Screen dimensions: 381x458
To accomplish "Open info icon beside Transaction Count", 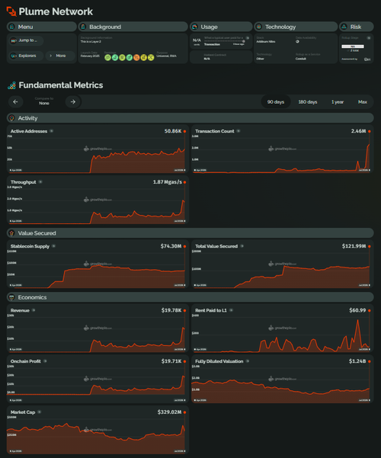I will click(239, 131).
